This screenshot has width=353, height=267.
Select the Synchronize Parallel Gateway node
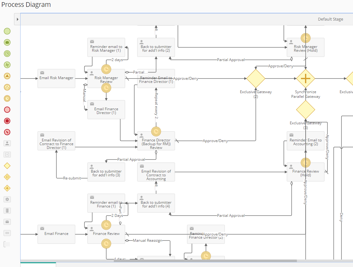(306, 79)
